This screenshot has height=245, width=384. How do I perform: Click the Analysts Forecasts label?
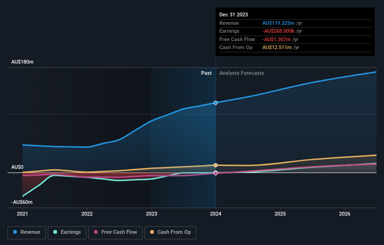(x=242, y=73)
